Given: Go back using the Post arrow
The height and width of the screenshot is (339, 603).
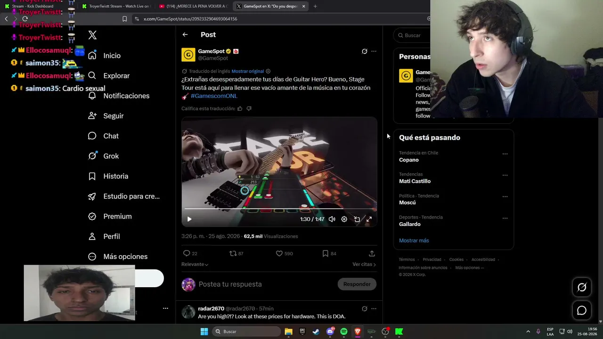Looking at the screenshot, I should click(x=185, y=34).
